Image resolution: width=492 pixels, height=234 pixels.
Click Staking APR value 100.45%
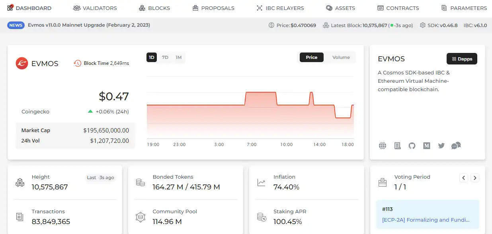(x=288, y=222)
